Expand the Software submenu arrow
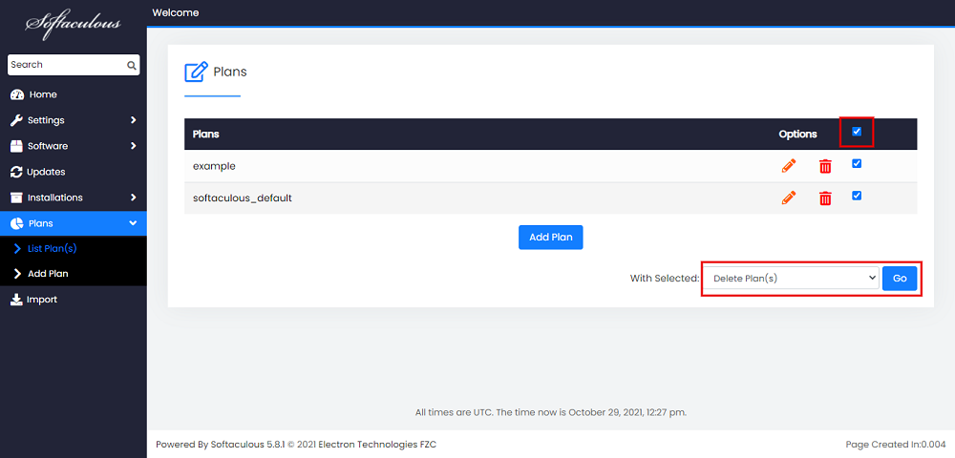The width and height of the screenshot is (955, 458). pyautogui.click(x=134, y=146)
